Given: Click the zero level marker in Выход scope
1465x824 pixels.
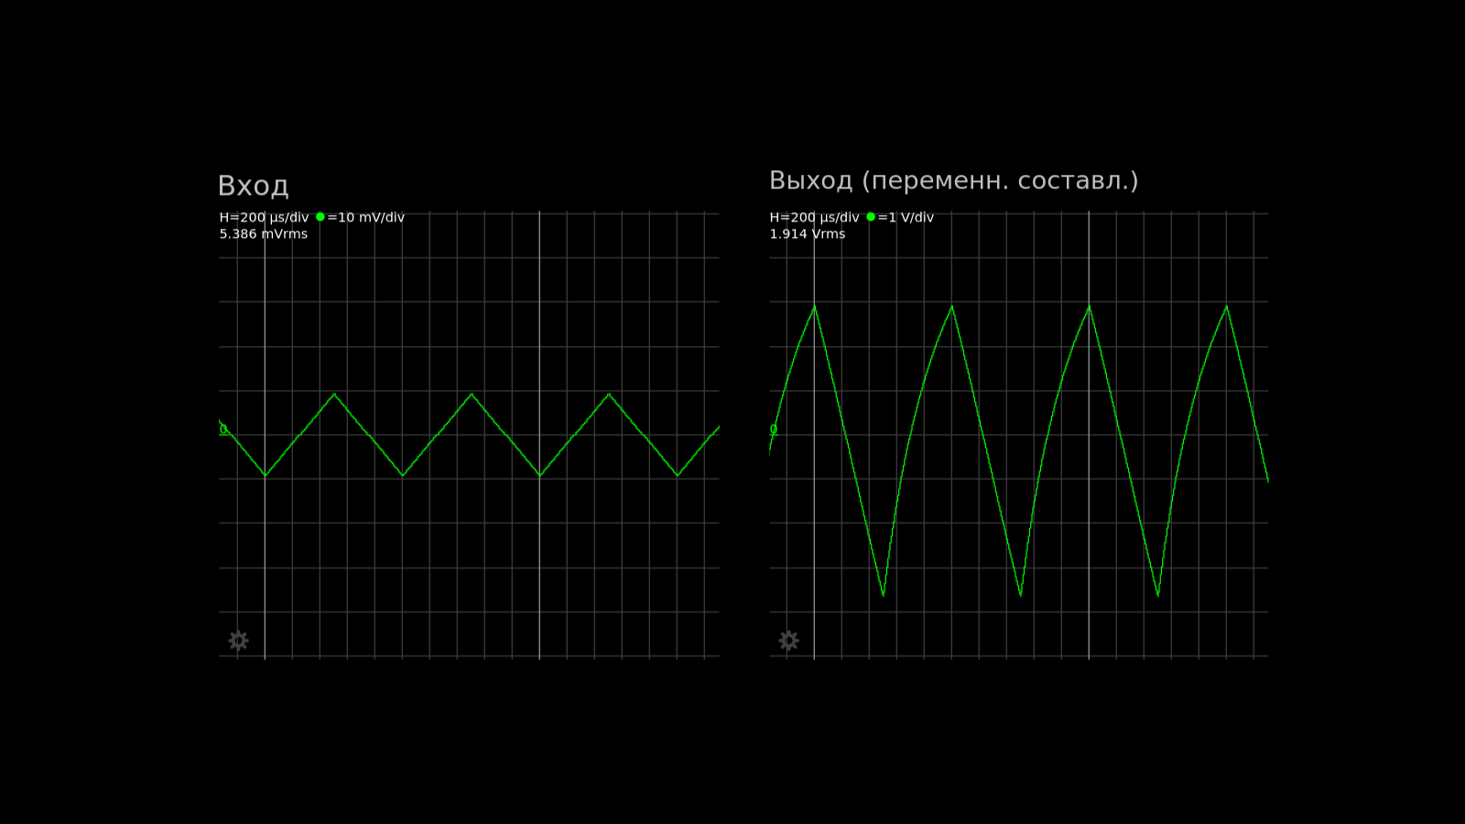Looking at the screenshot, I should pos(774,429).
